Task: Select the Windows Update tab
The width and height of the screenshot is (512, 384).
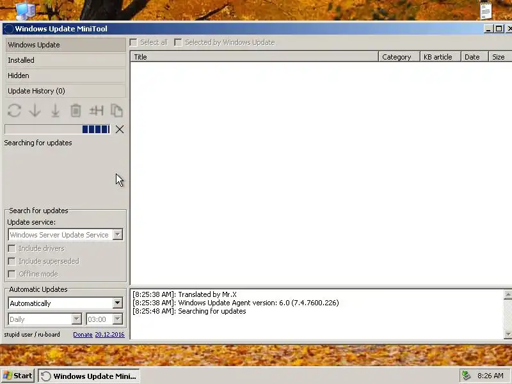Action: [66, 45]
